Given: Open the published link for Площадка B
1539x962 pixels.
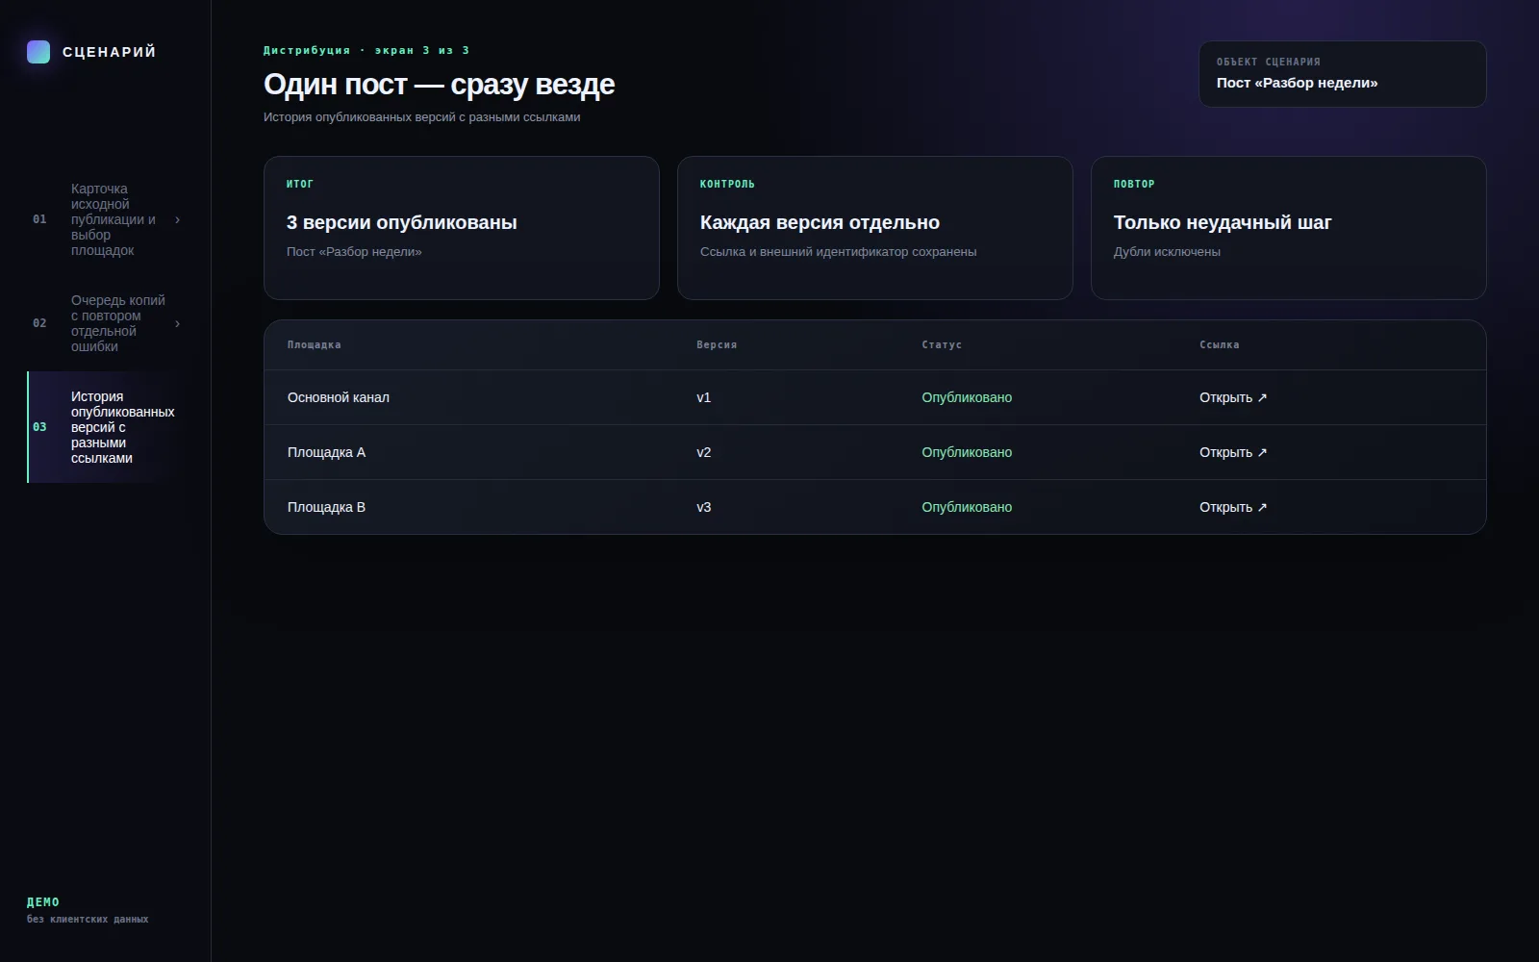Looking at the screenshot, I should click(1233, 507).
